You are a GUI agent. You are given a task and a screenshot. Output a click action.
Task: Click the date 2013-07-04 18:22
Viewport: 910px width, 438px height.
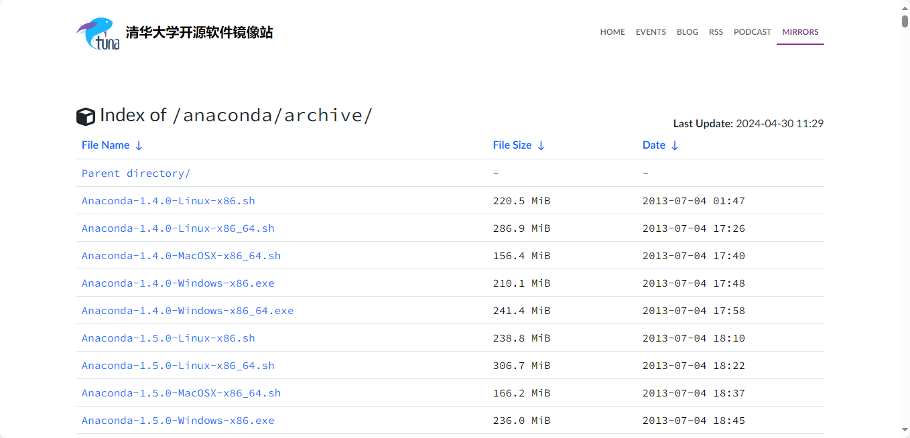(x=694, y=366)
